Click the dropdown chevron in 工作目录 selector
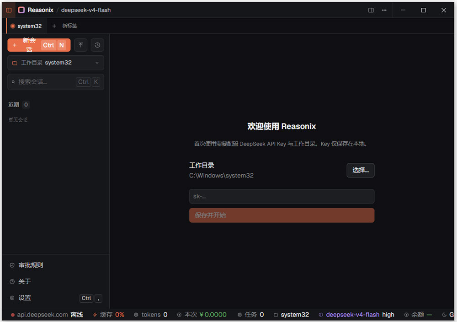This screenshot has height=322, width=457. point(97,63)
